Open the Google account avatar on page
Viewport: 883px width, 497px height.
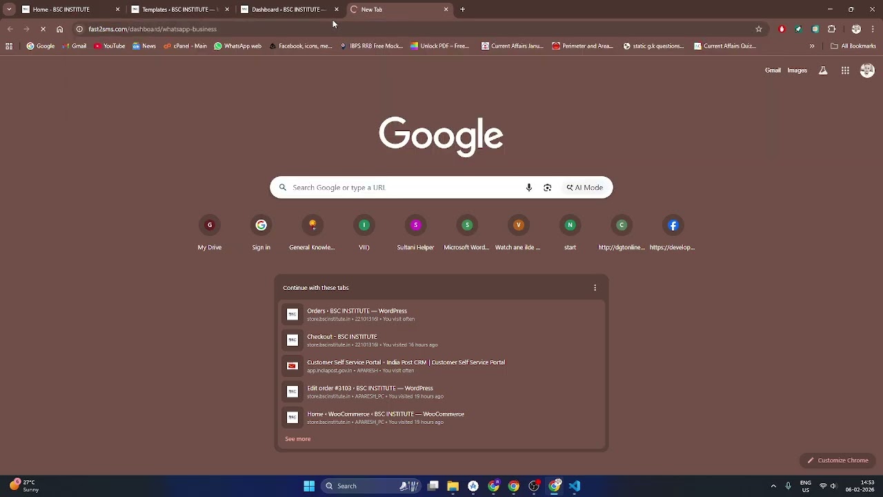(x=867, y=70)
